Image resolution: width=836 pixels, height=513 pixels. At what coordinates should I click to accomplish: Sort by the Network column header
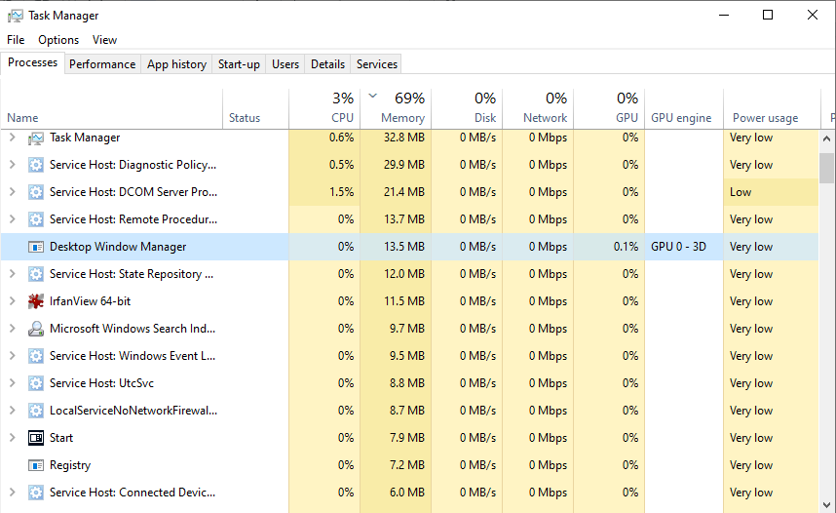pyautogui.click(x=538, y=109)
